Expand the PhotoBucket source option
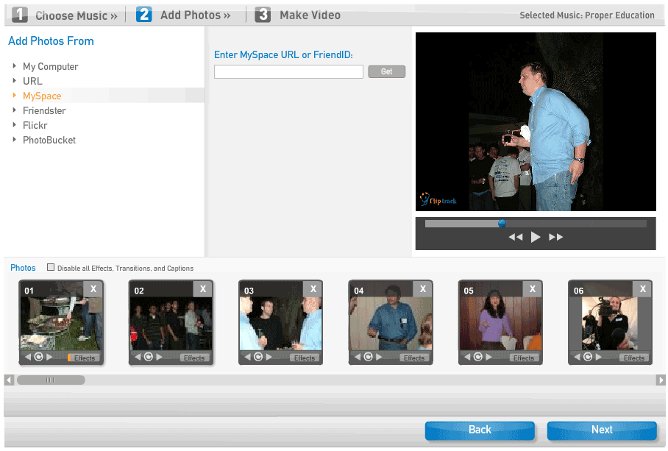668x451 pixels. tap(49, 140)
